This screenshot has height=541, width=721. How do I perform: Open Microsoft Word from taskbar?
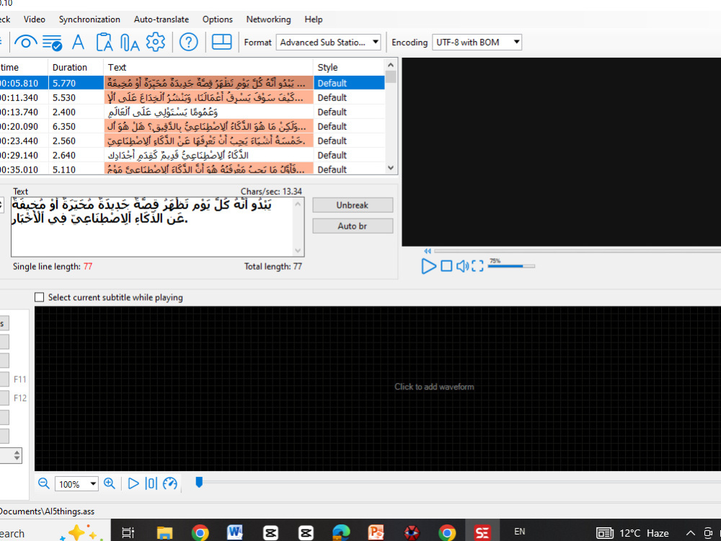(235, 533)
